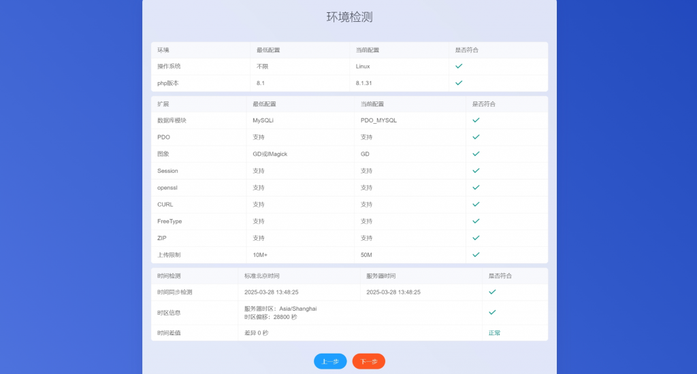Click the 差异 0 秒 value
Viewport: 697px width, 374px height.
point(256,333)
